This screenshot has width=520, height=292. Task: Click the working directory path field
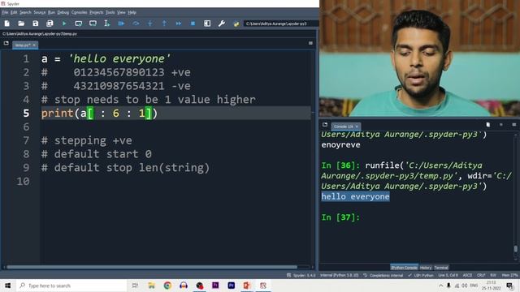280,24
